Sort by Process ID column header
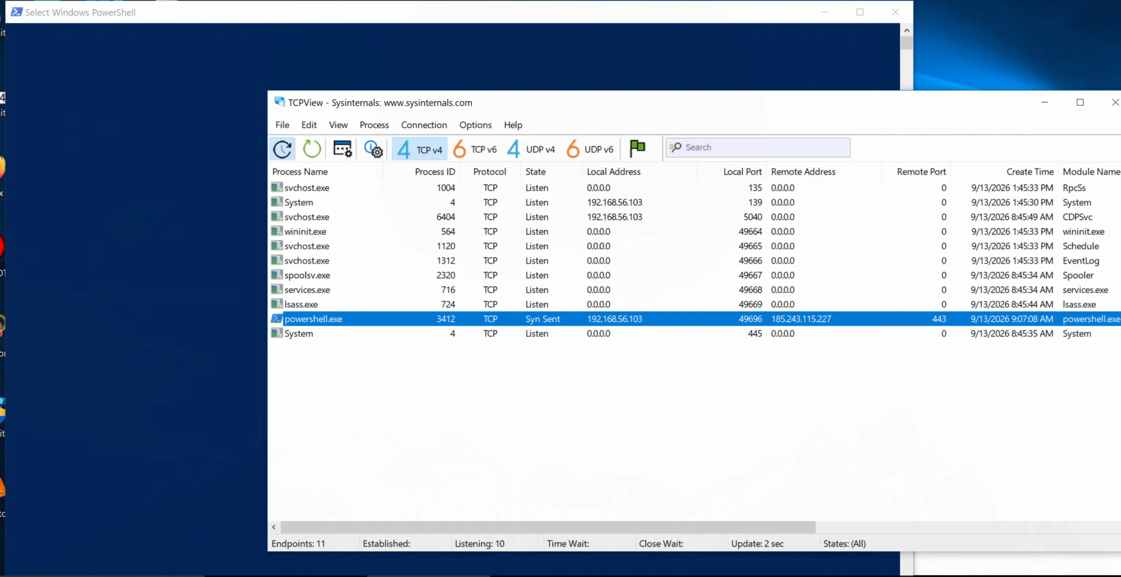The width and height of the screenshot is (1121, 577). point(421,171)
